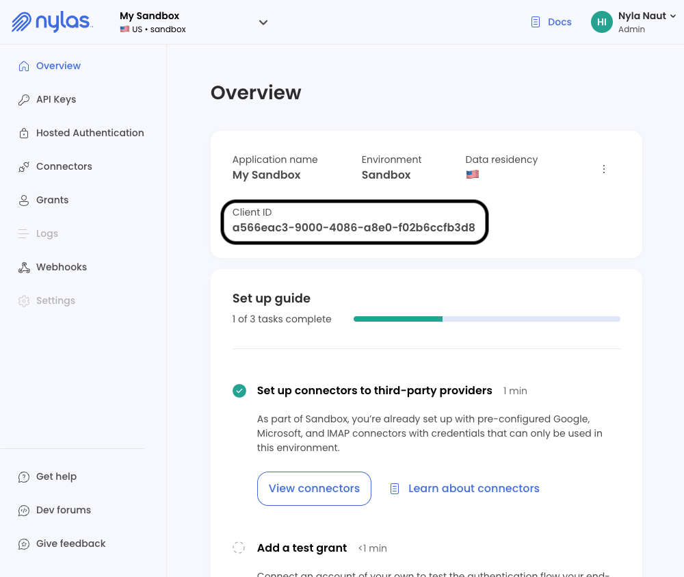This screenshot has width=684, height=577.
Task: Click the Docs document icon
Action: (536, 22)
